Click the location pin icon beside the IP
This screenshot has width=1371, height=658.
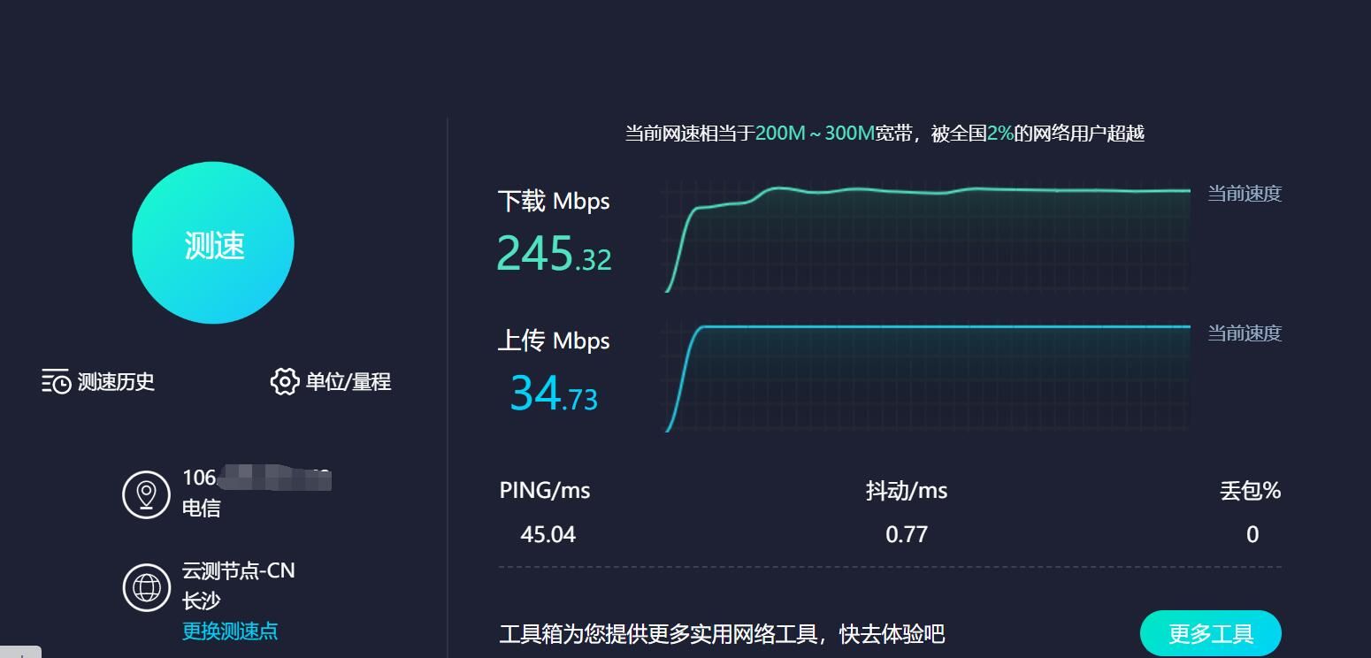[146, 494]
